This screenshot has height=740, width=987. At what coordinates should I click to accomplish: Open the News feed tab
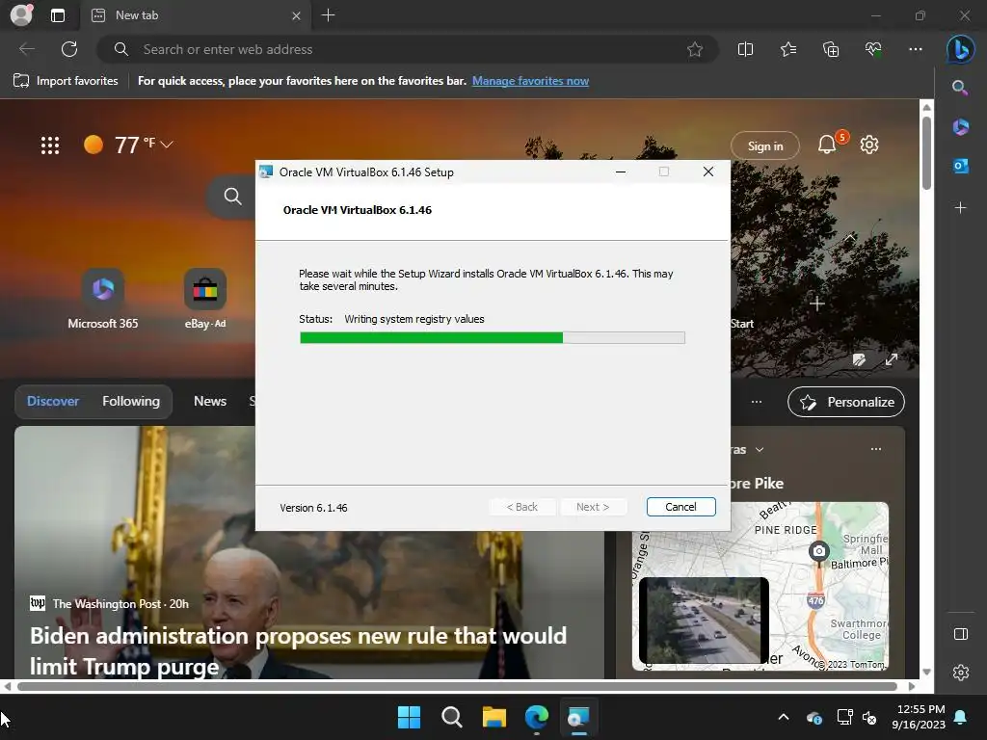209,402
